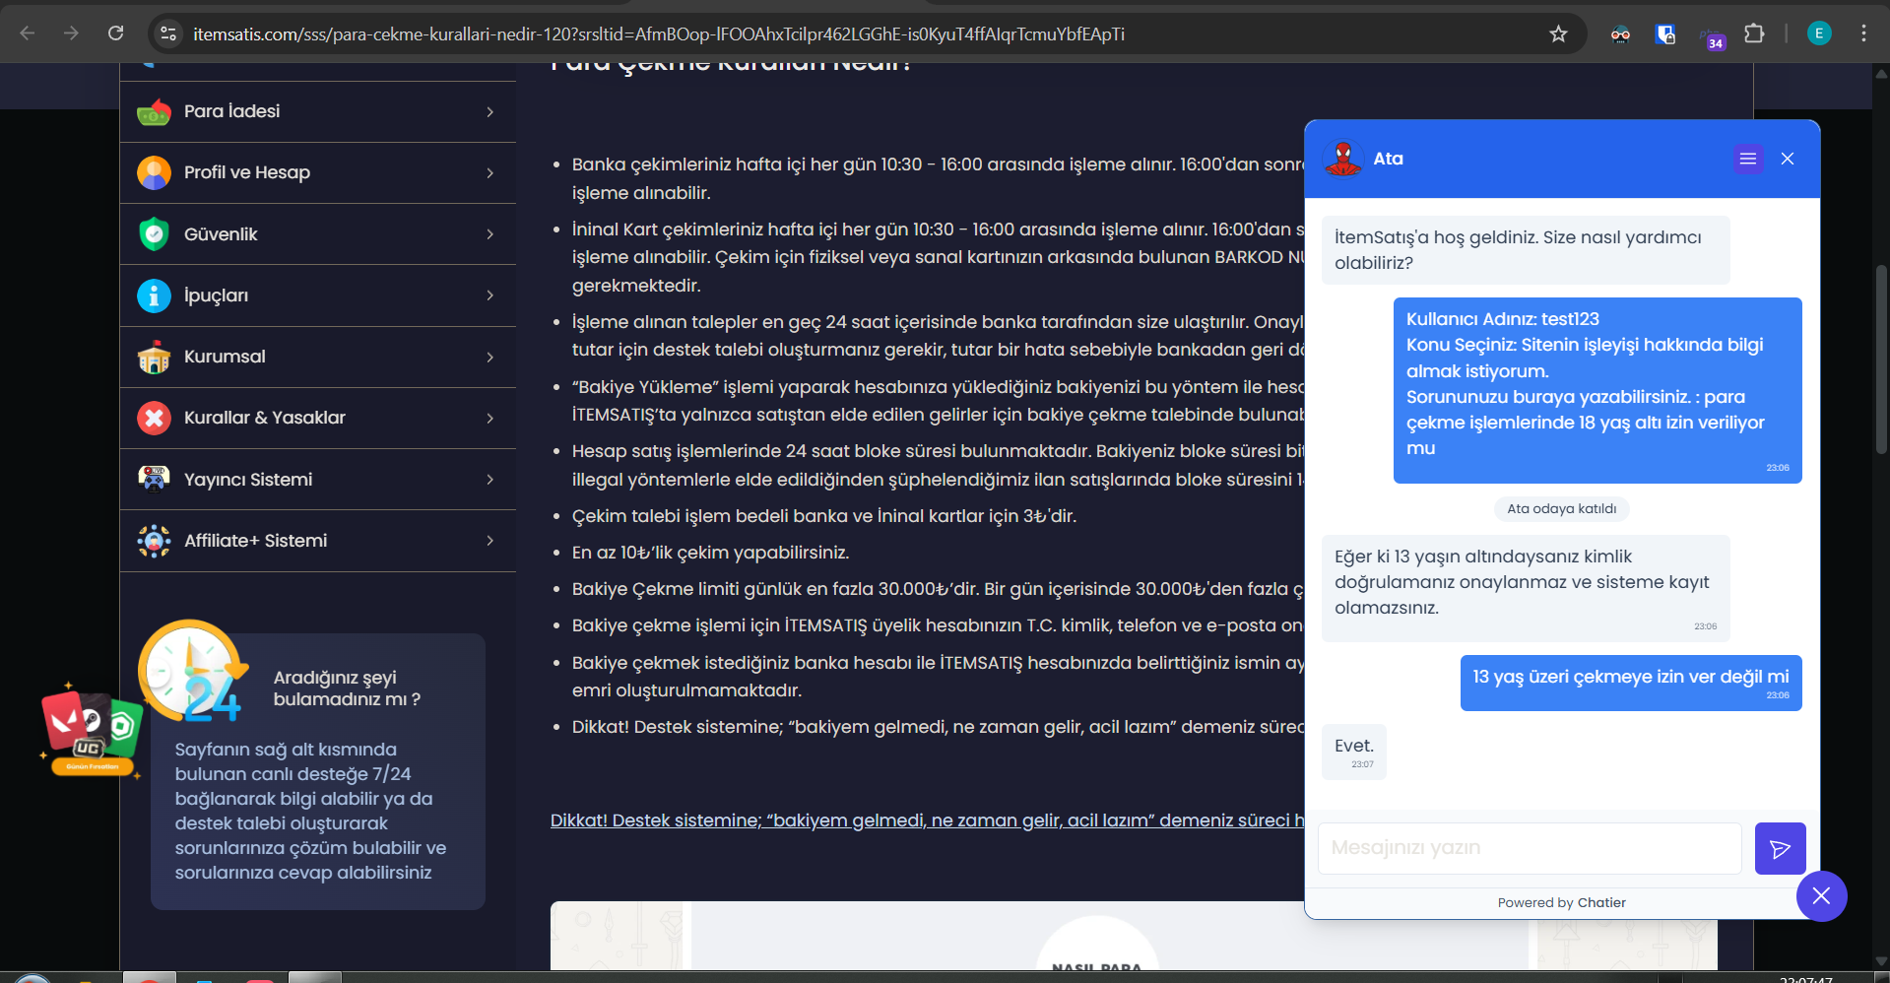Click the 'Aradığınız şeyi bulamadınız mı ?' heading
This screenshot has height=983, width=1890.
[x=348, y=688]
